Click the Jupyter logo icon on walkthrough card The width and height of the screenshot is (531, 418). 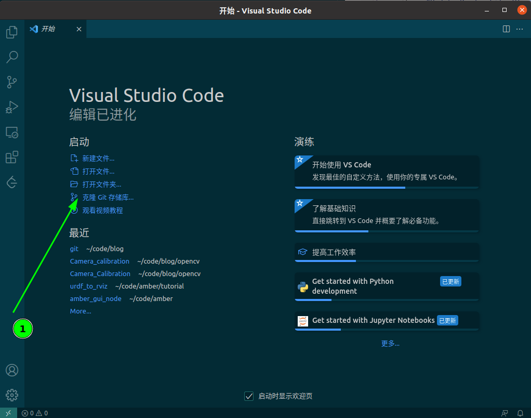tap(303, 321)
